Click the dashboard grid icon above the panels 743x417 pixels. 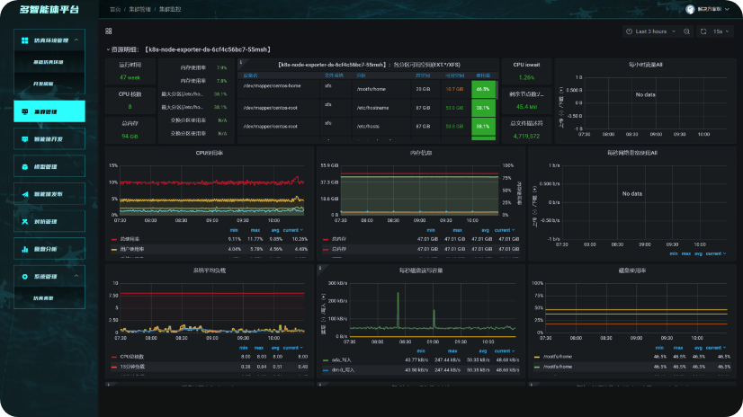pyautogui.click(x=108, y=31)
